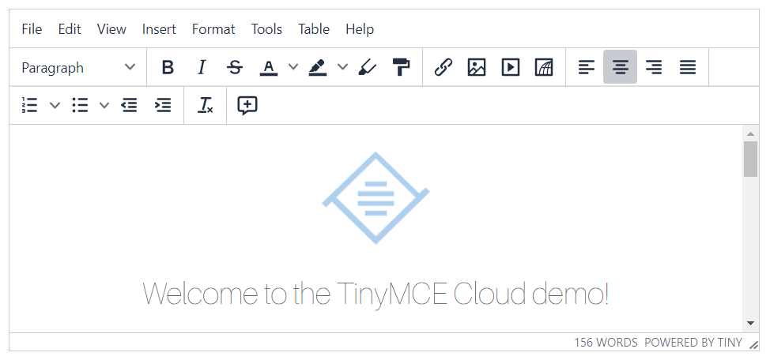Increase the indent
Viewport: 770px width, 360px height.
[163, 106]
